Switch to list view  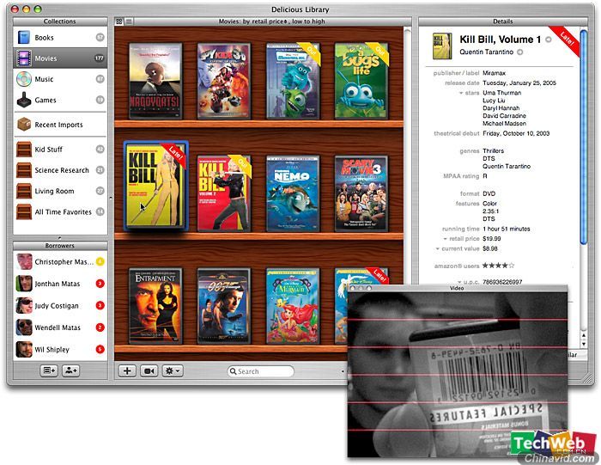click(x=129, y=21)
